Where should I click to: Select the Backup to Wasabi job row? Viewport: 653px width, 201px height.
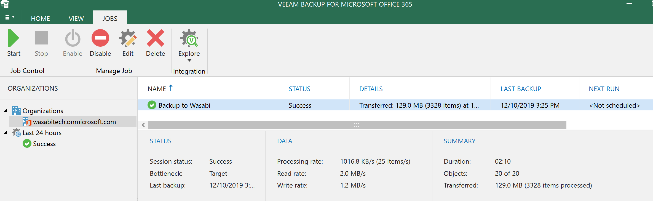395,105
